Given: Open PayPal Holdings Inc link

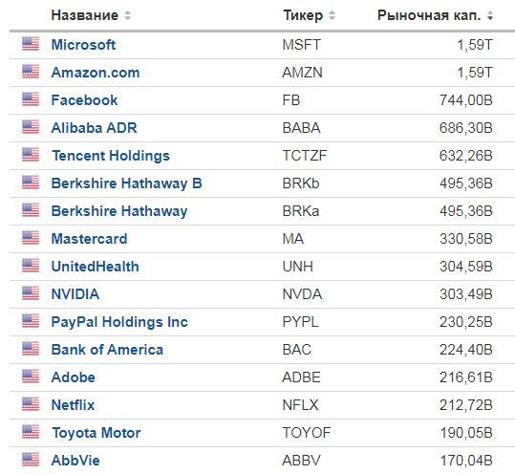Looking at the screenshot, I should [119, 322].
